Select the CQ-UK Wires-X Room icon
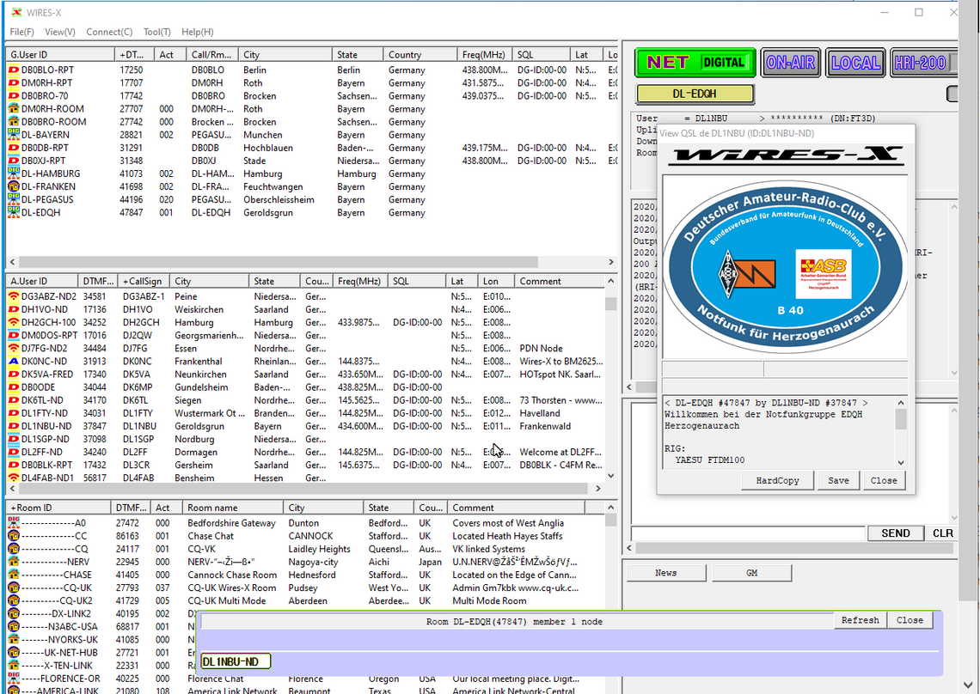The image size is (980, 694). (x=14, y=587)
